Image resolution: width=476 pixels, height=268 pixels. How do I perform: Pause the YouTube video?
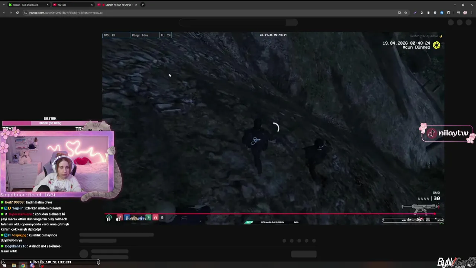tap(108, 219)
